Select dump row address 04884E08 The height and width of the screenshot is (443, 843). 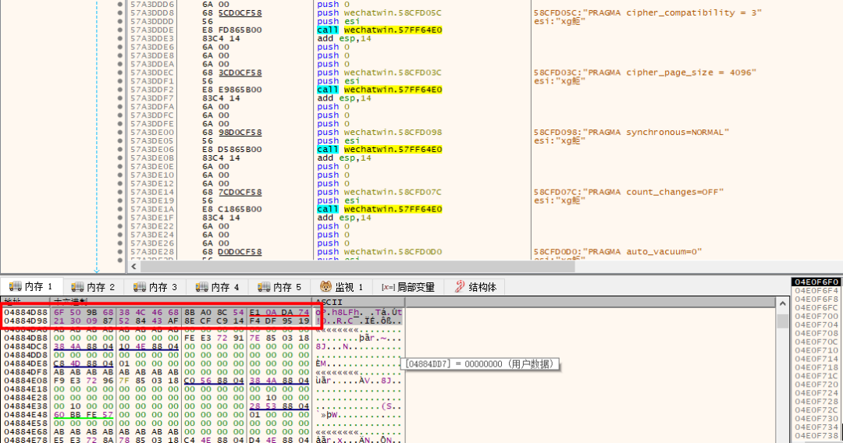[x=26, y=381]
